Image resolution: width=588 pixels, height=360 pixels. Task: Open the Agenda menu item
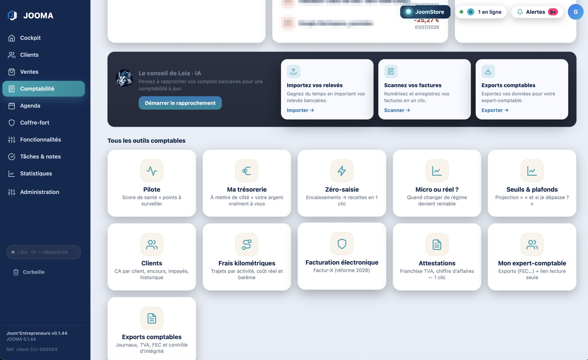point(44,106)
